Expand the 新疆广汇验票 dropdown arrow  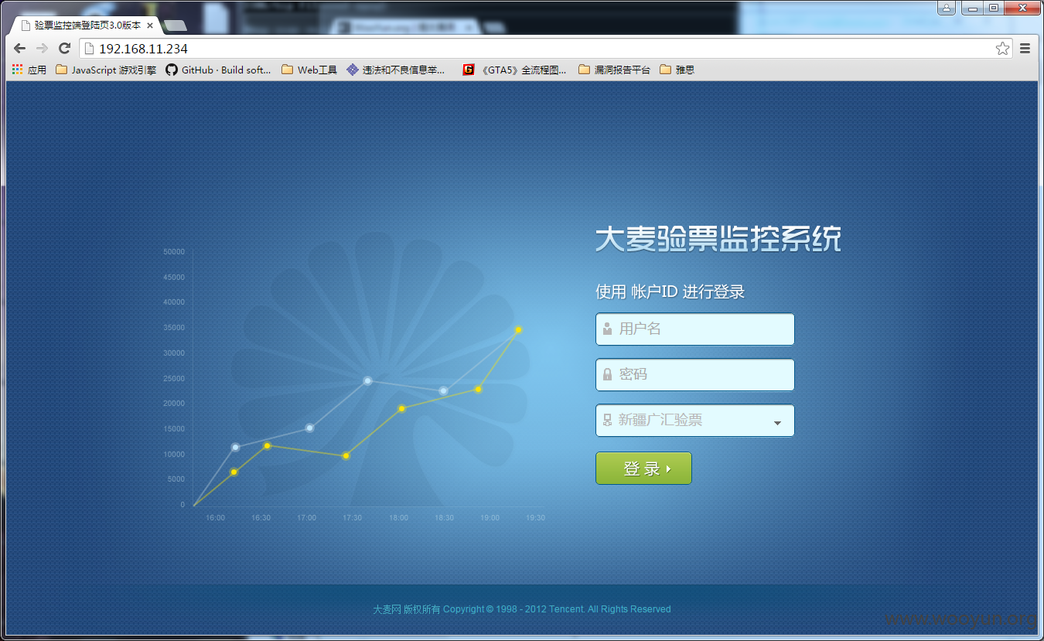[777, 423]
